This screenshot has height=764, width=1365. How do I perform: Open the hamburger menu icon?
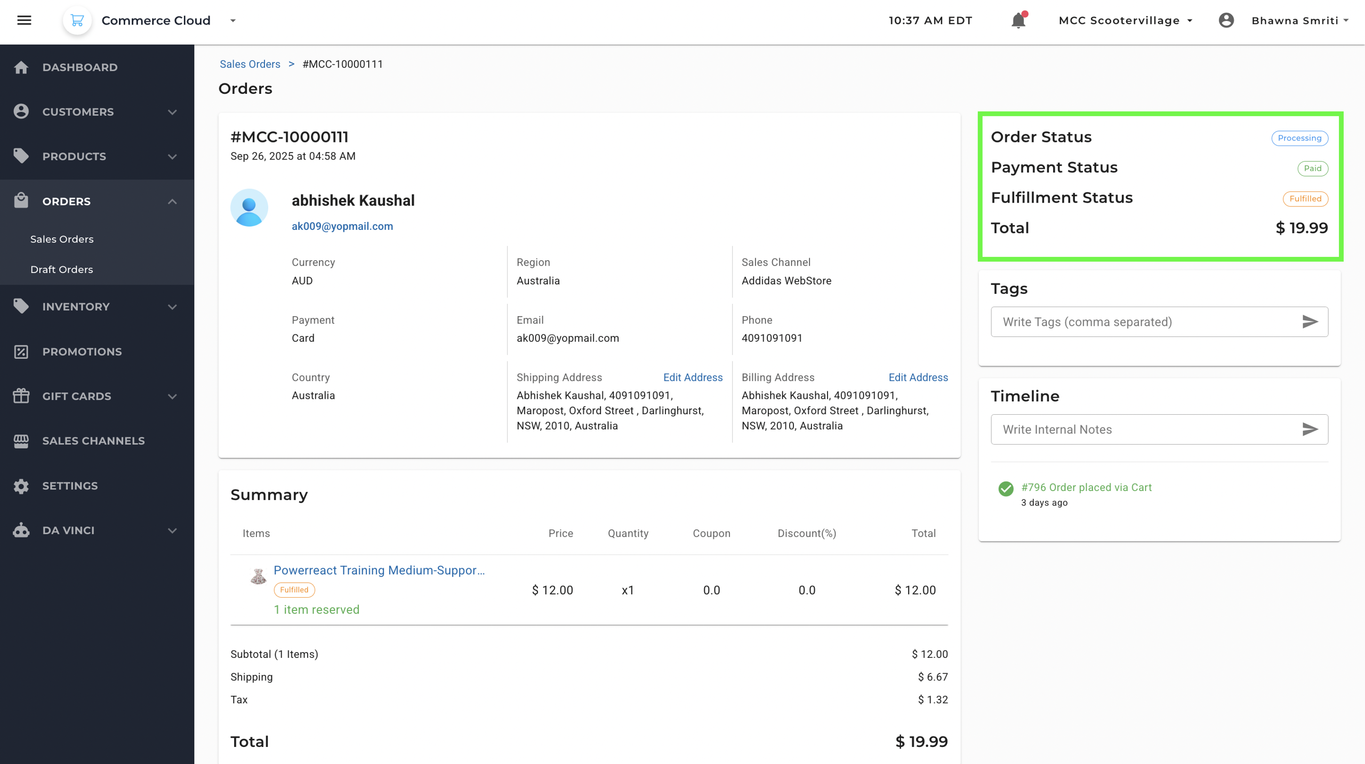click(x=24, y=20)
